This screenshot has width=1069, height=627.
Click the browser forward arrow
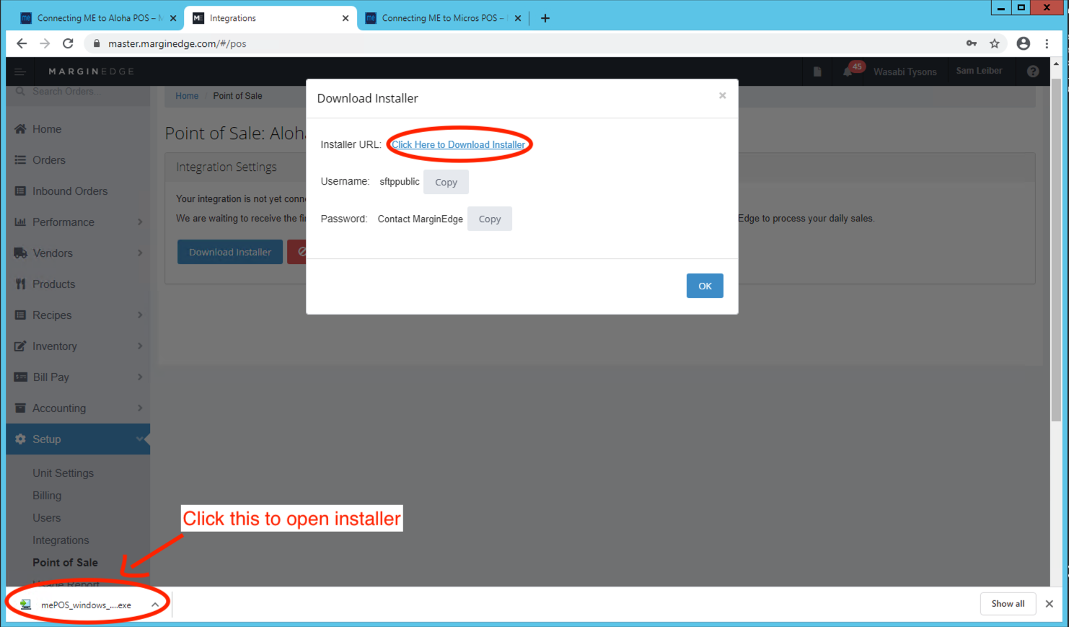[45, 43]
